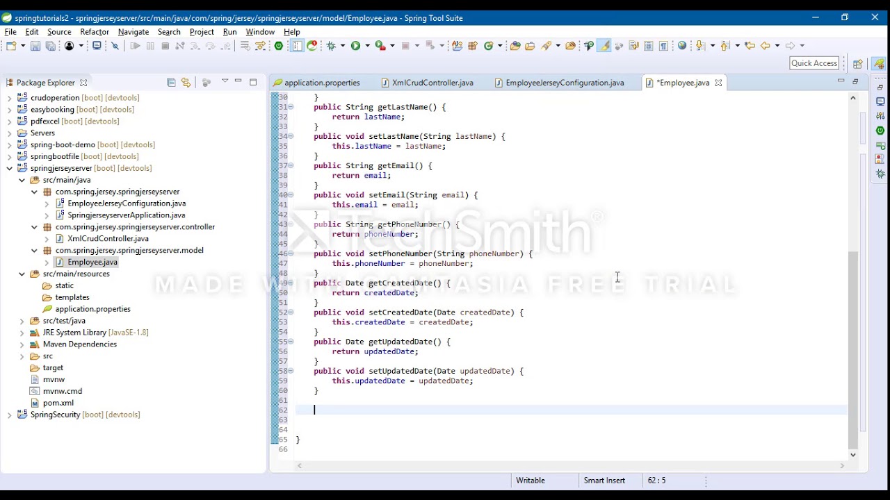890x500 pixels.
Task: Click New Java Package icon
Action: [472, 46]
